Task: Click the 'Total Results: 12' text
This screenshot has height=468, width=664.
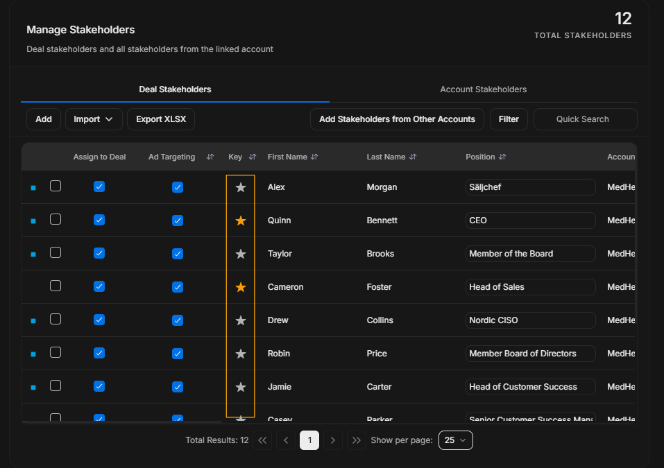Action: [x=216, y=440]
